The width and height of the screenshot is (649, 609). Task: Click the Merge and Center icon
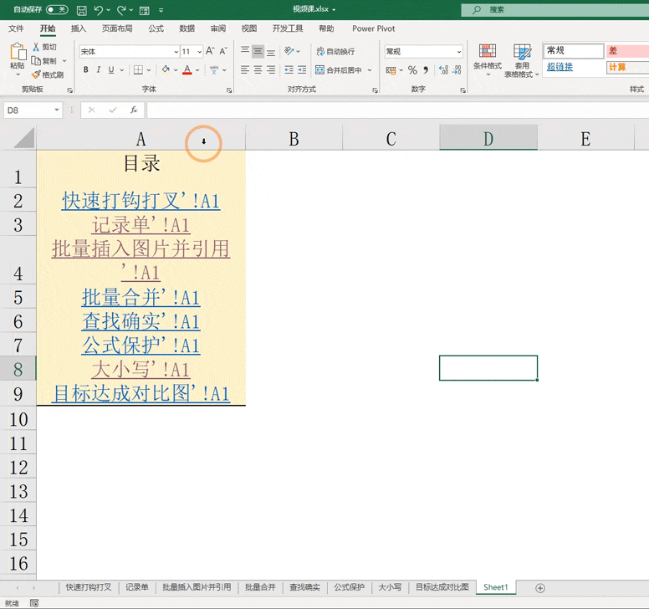(319, 69)
